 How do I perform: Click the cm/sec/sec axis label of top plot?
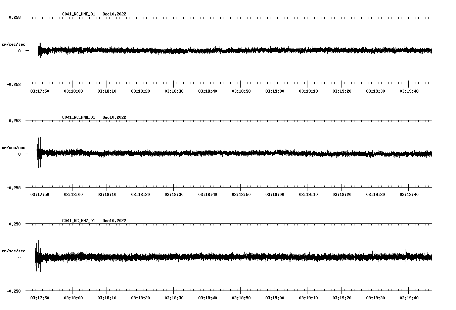[x=13, y=44]
